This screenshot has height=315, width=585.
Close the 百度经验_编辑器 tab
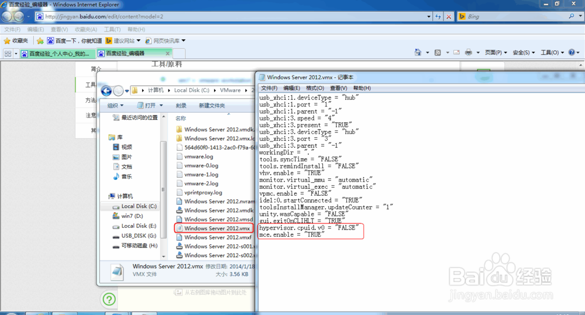point(167,53)
